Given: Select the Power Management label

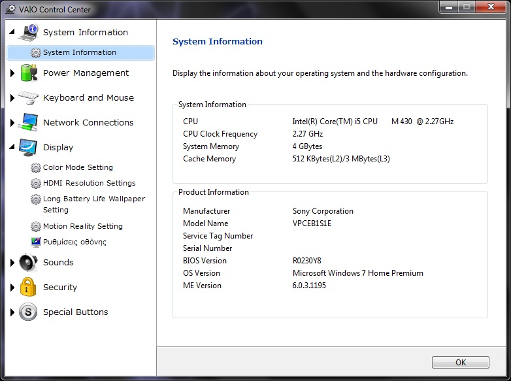Looking at the screenshot, I should 86,73.
